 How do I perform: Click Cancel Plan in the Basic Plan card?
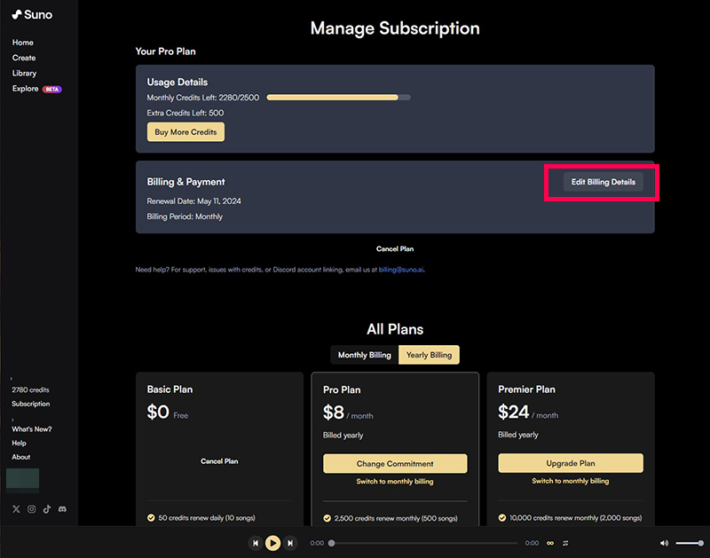(x=219, y=461)
